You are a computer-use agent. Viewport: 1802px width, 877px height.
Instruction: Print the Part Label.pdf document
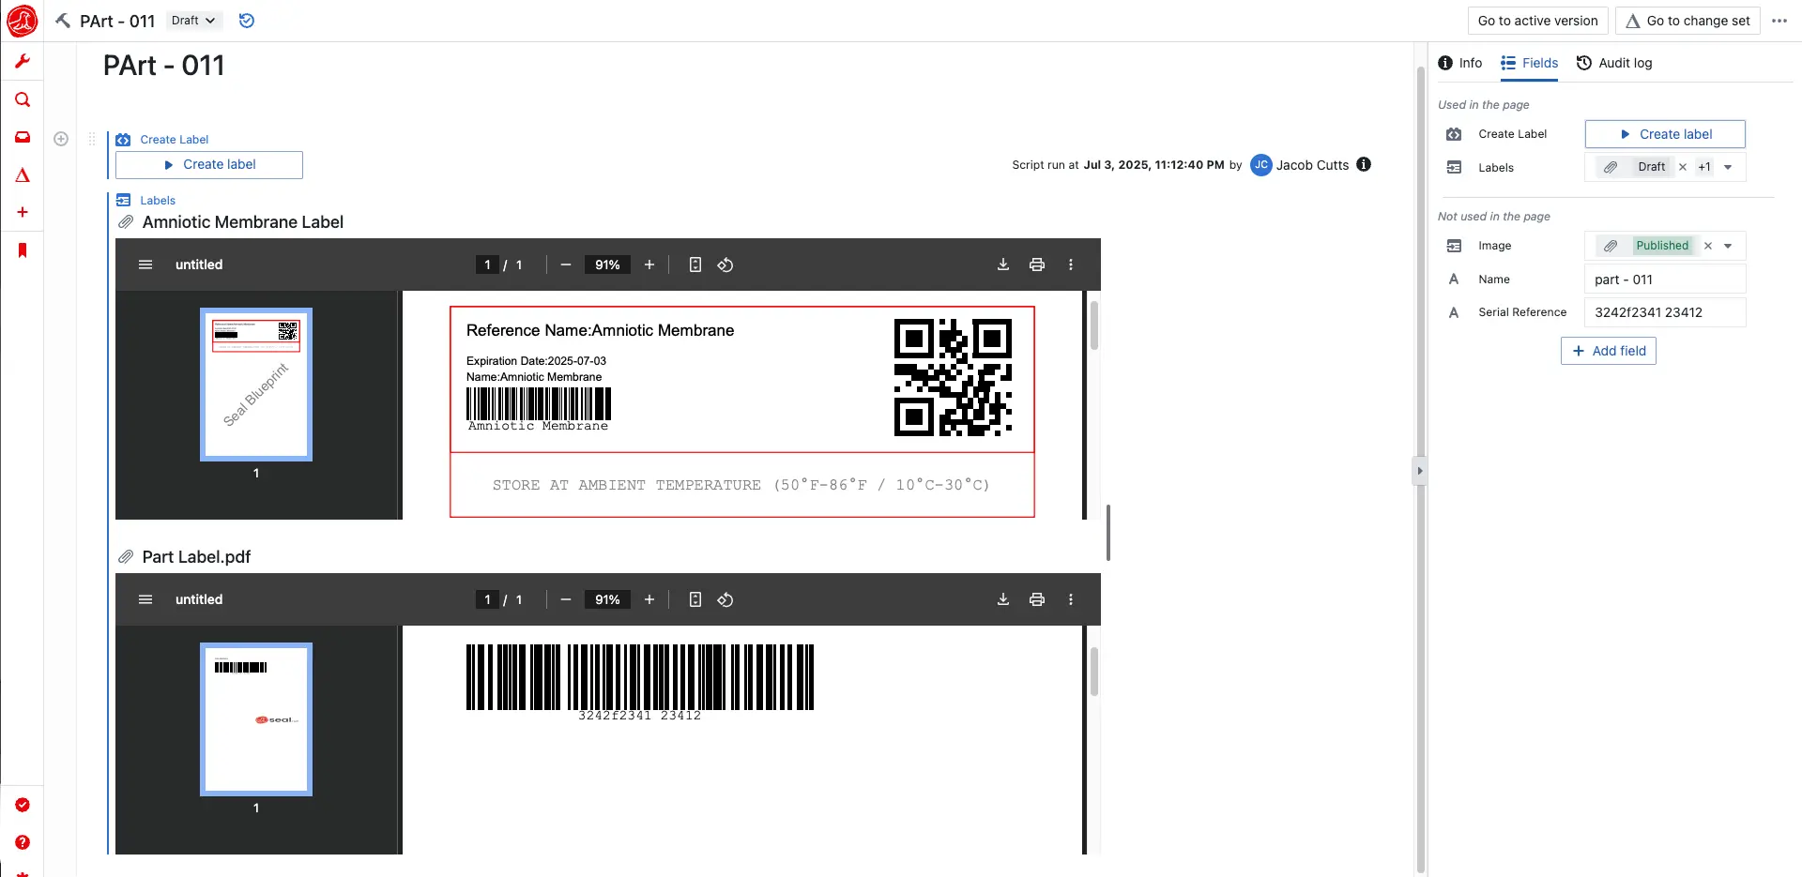coord(1037,599)
